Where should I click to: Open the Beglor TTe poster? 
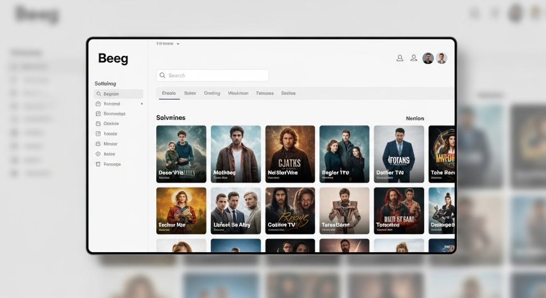coord(345,154)
